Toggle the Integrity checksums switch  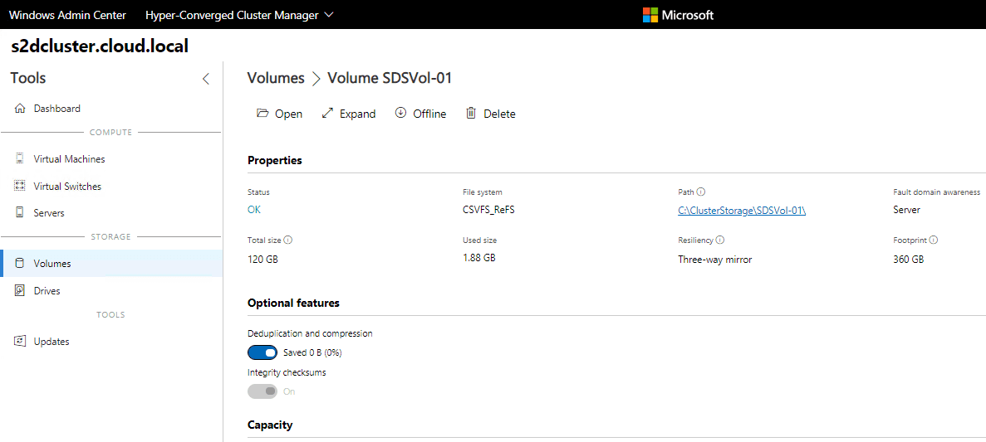point(262,391)
